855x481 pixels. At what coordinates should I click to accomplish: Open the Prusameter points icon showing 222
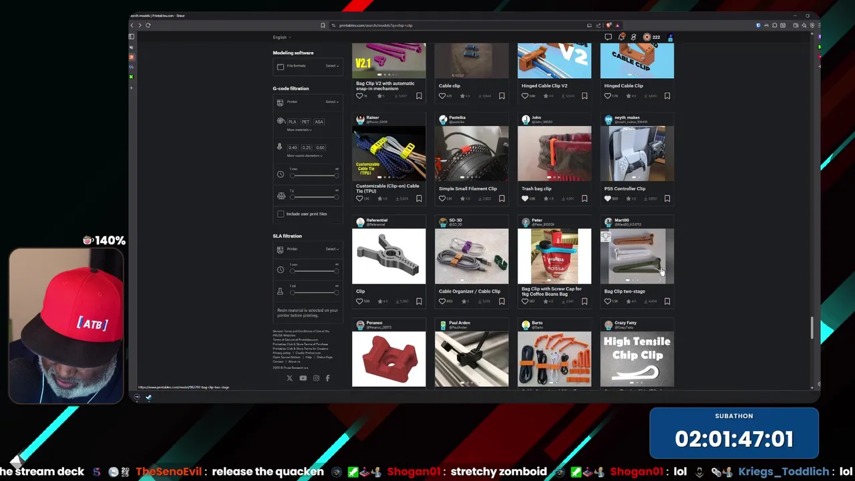[x=651, y=37]
